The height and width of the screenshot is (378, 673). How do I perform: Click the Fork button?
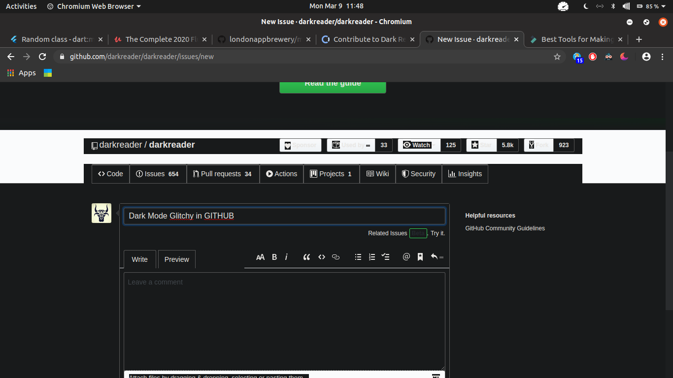(538, 145)
